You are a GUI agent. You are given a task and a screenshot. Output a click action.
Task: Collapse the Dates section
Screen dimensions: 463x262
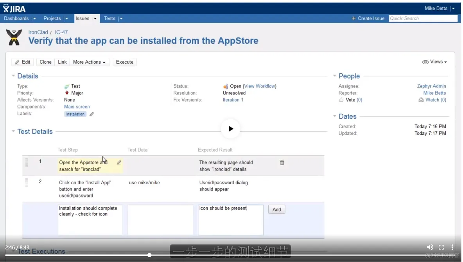(335, 116)
